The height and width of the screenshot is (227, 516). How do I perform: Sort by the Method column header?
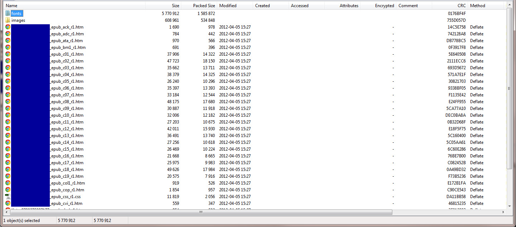(x=486, y=6)
